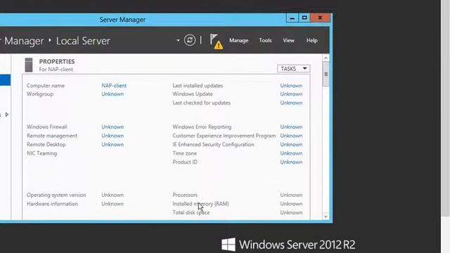
Task: Click the server Properties icon
Action: pyautogui.click(x=29, y=65)
